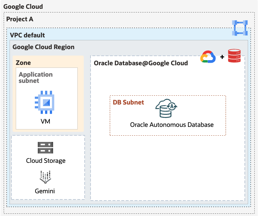Screen dimensions: 258x216
Task: Click the 'Zone' label
Action: point(23,63)
